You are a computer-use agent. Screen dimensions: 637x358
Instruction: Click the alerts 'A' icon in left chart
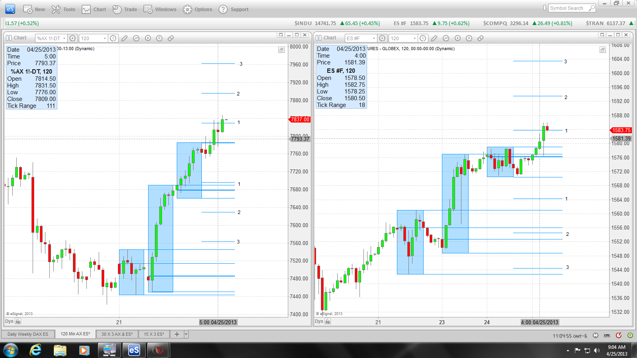(x=159, y=38)
